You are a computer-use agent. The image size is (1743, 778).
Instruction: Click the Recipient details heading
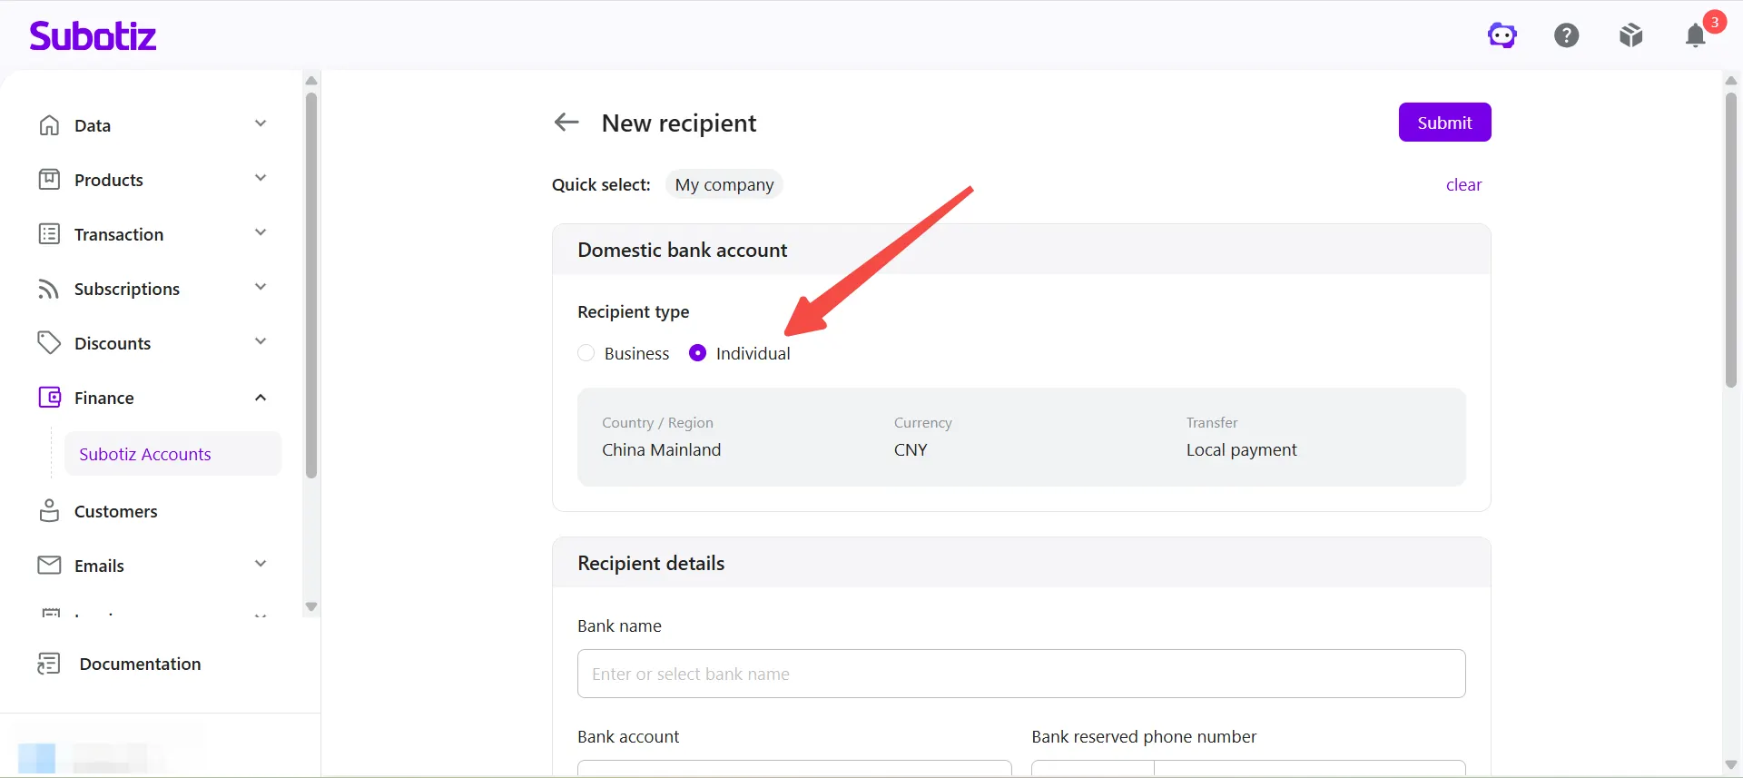(x=651, y=563)
